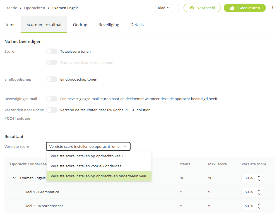The width and height of the screenshot is (277, 215).
Task: Enable the Totaalscore tonen toggle
Action: point(52,51)
